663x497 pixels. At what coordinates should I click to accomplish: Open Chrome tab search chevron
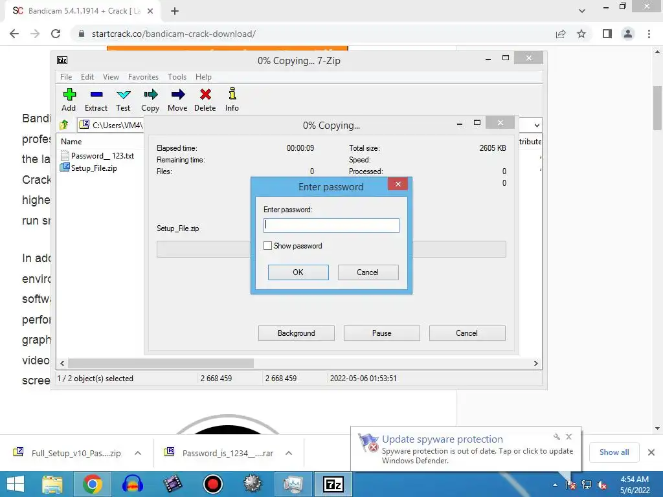[x=582, y=11]
